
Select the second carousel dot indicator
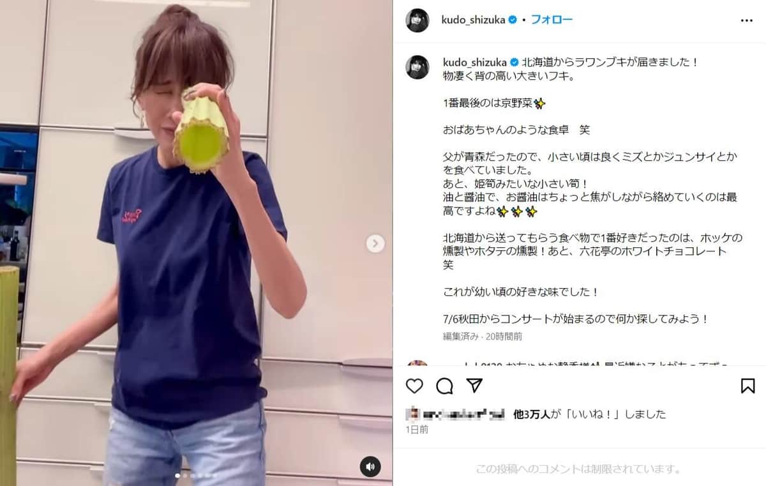coord(185,476)
